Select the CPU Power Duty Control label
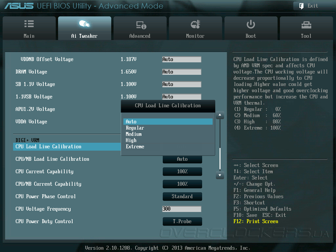 tap(44, 221)
